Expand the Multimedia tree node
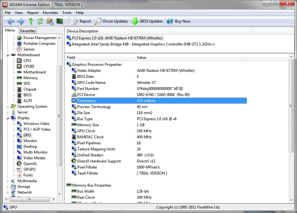The width and height of the screenshot is (297, 213). (x=8, y=181)
